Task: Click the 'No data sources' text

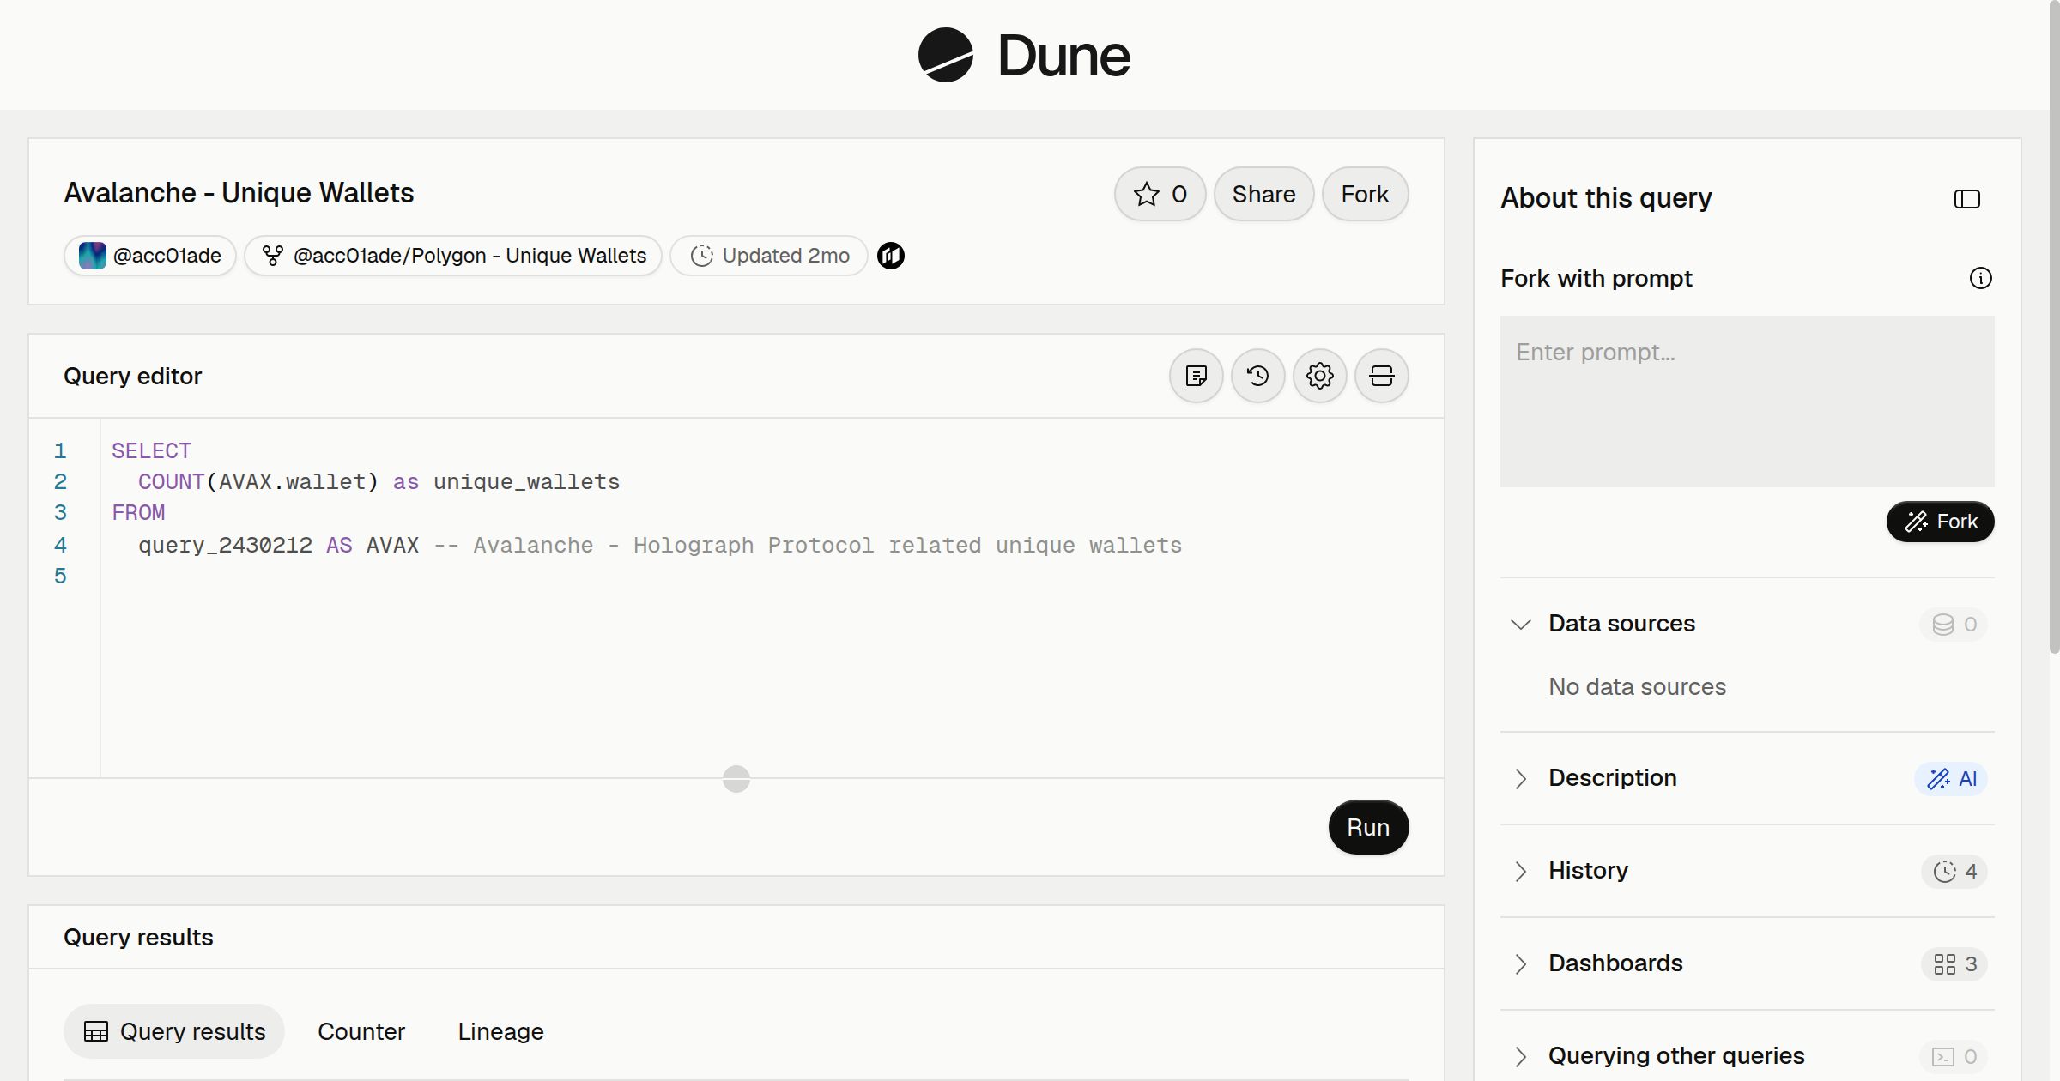Action: (x=1637, y=686)
